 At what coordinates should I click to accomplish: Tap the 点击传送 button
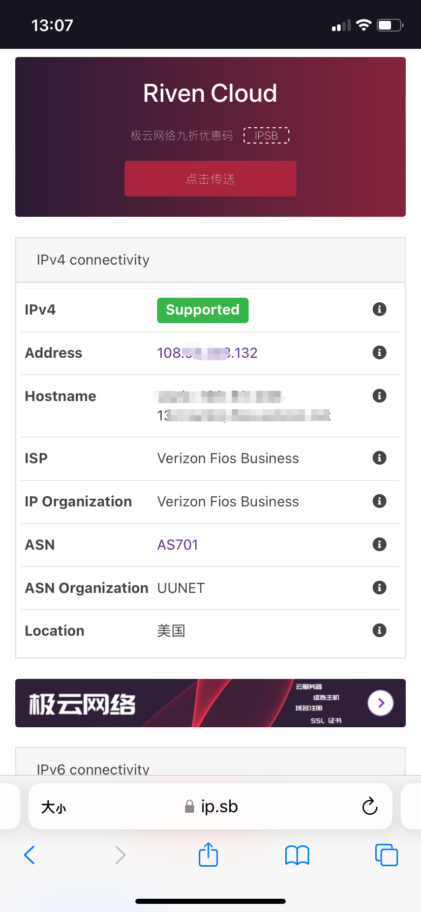point(211,179)
